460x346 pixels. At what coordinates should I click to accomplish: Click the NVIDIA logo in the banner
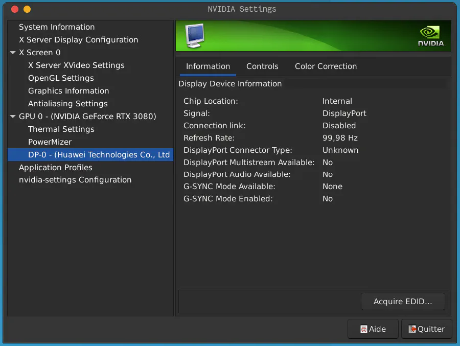coord(431,36)
